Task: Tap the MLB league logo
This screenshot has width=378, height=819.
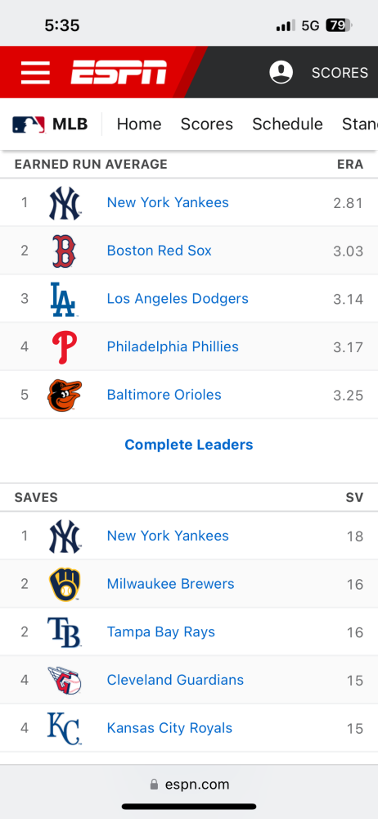Action: (29, 124)
